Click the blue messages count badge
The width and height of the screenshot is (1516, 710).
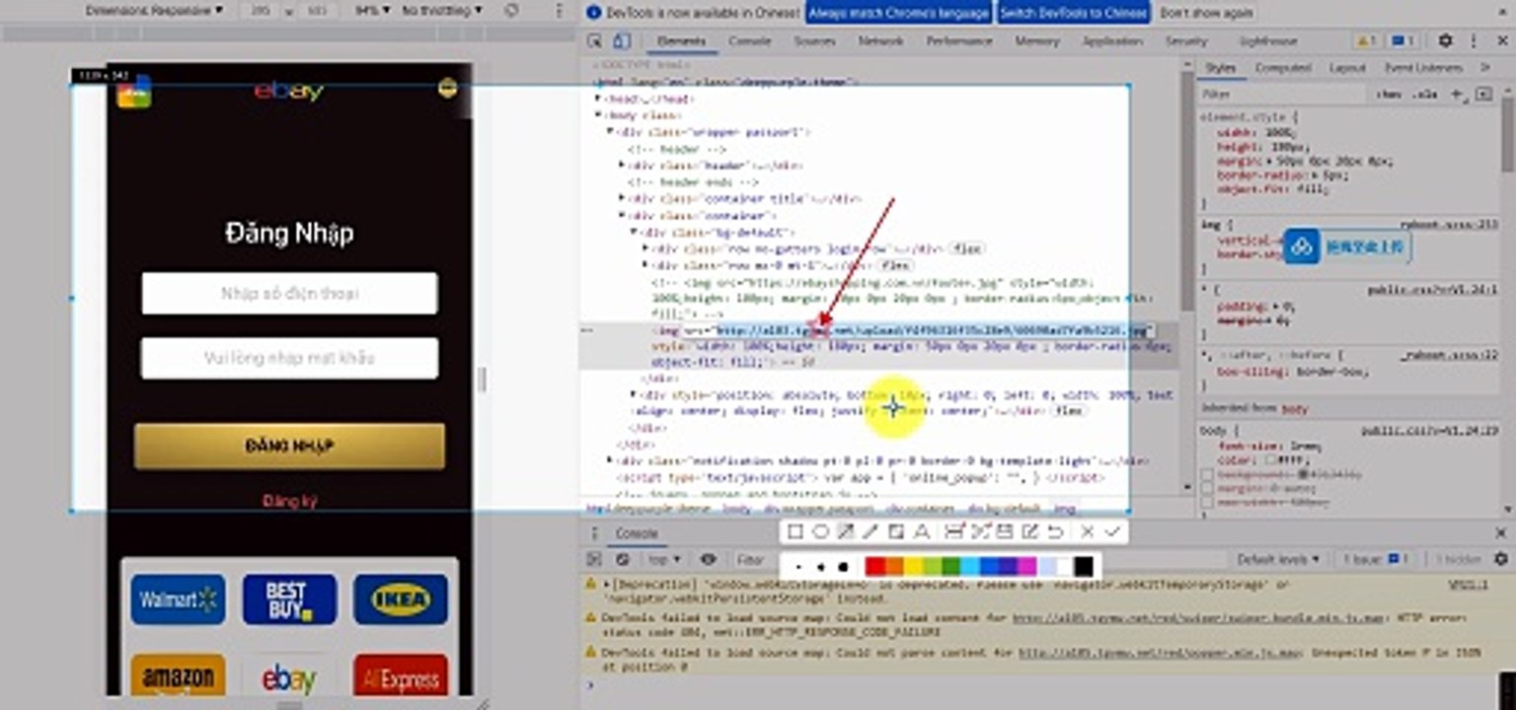(1403, 41)
